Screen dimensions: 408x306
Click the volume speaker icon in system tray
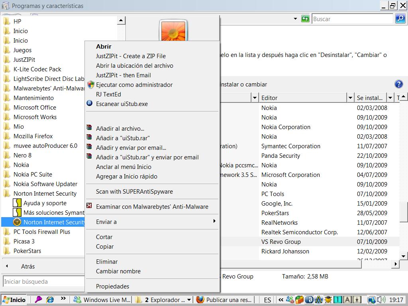pos(381,300)
